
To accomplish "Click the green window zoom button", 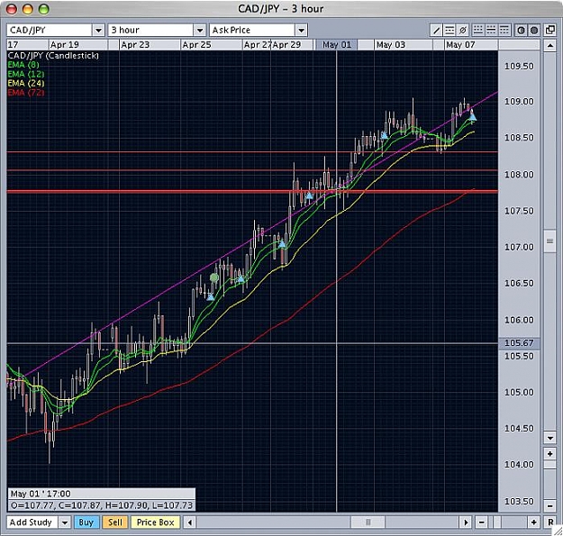I will [x=44, y=9].
